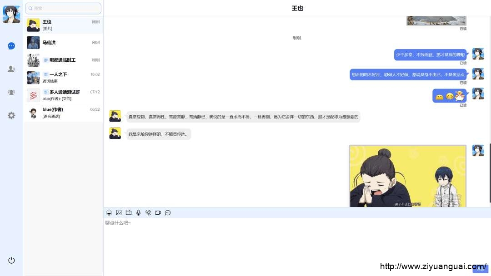Start a video call with camera icon
Screen dimensions: 491x276
click(158, 212)
